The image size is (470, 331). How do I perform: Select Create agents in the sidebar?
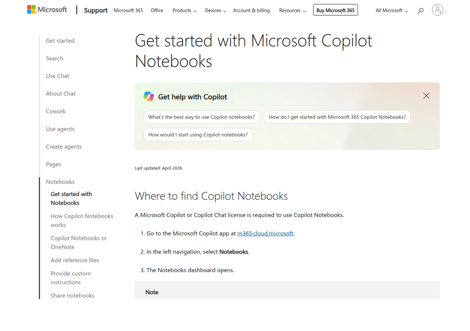64,147
